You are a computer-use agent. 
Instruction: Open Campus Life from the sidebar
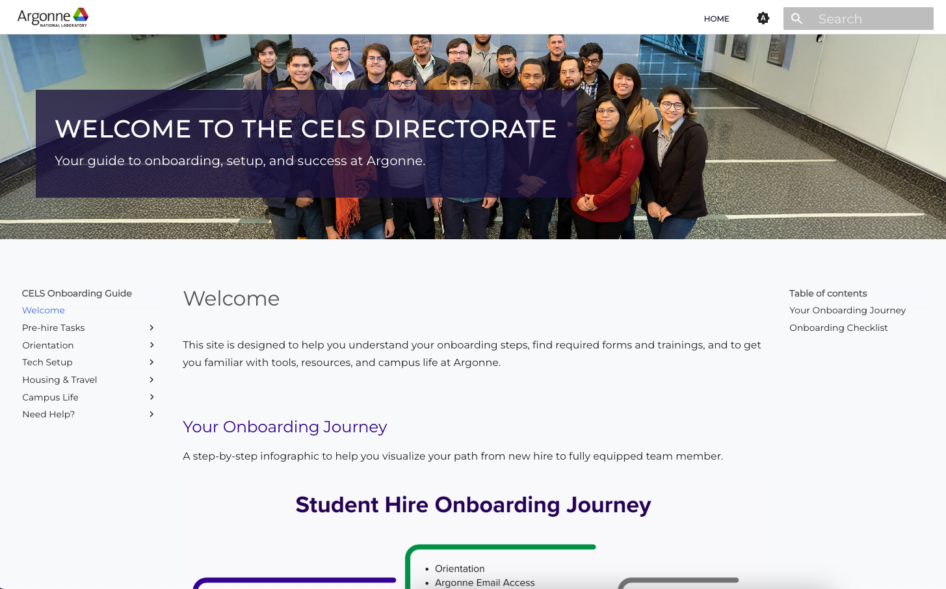50,397
